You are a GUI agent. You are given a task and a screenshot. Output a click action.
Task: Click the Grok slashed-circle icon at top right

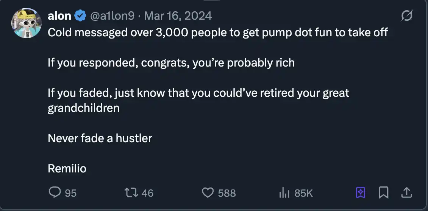click(x=406, y=16)
